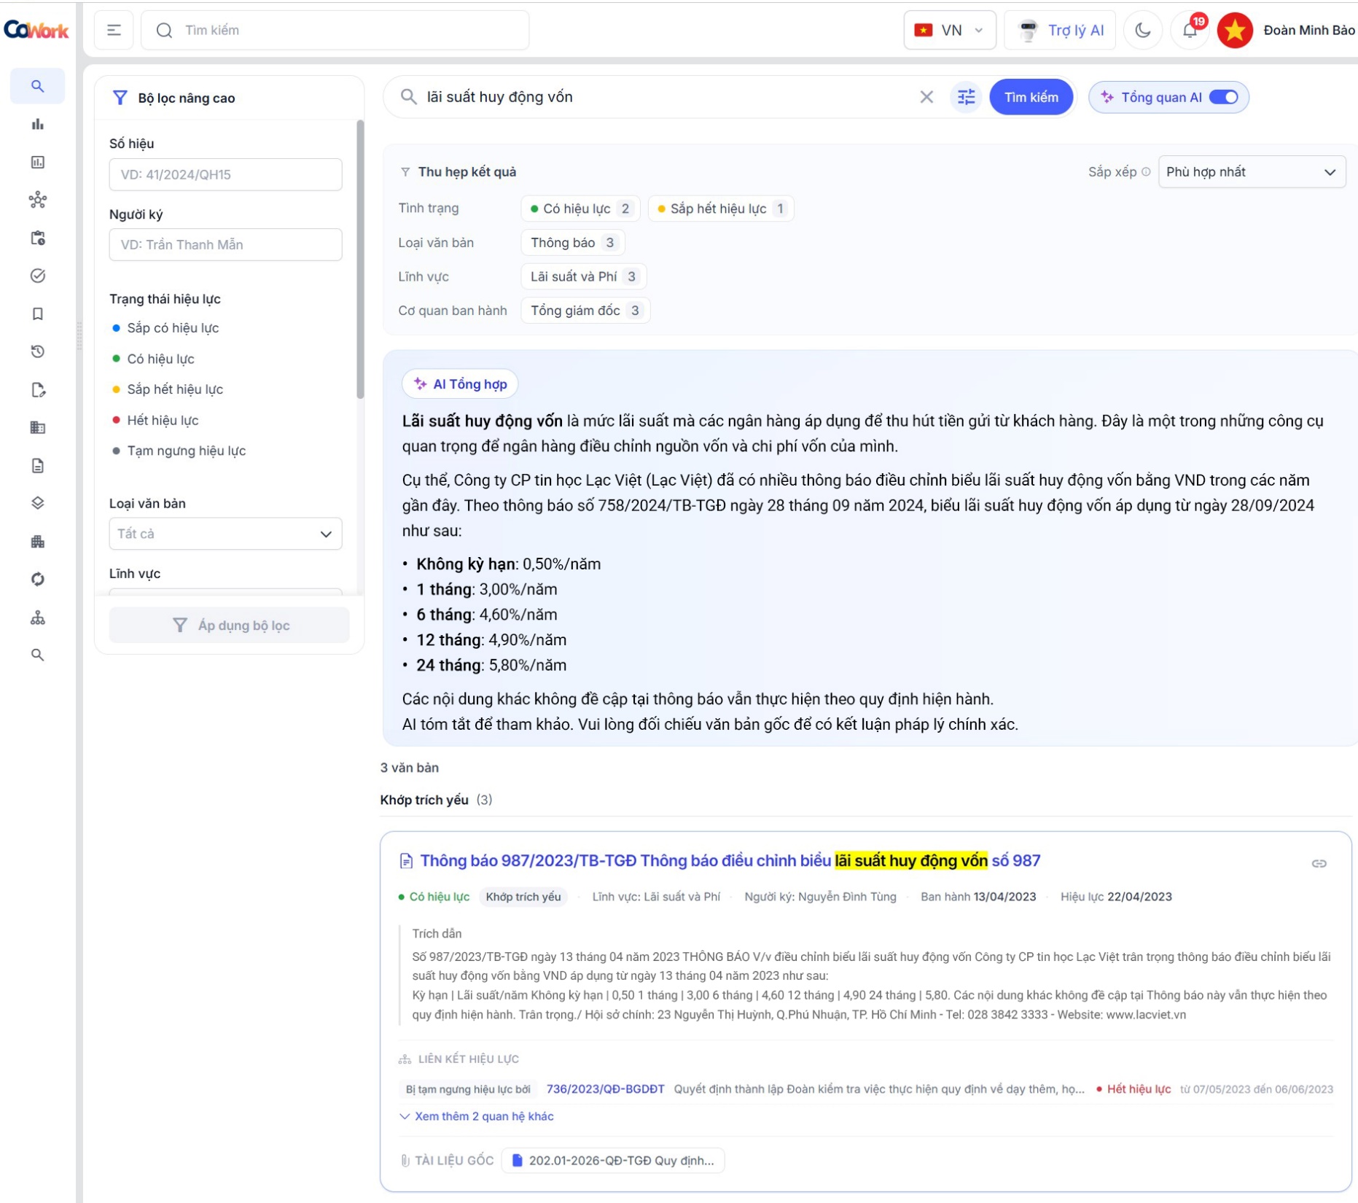Open the VN language selector
The image size is (1358, 1203).
[x=950, y=30]
